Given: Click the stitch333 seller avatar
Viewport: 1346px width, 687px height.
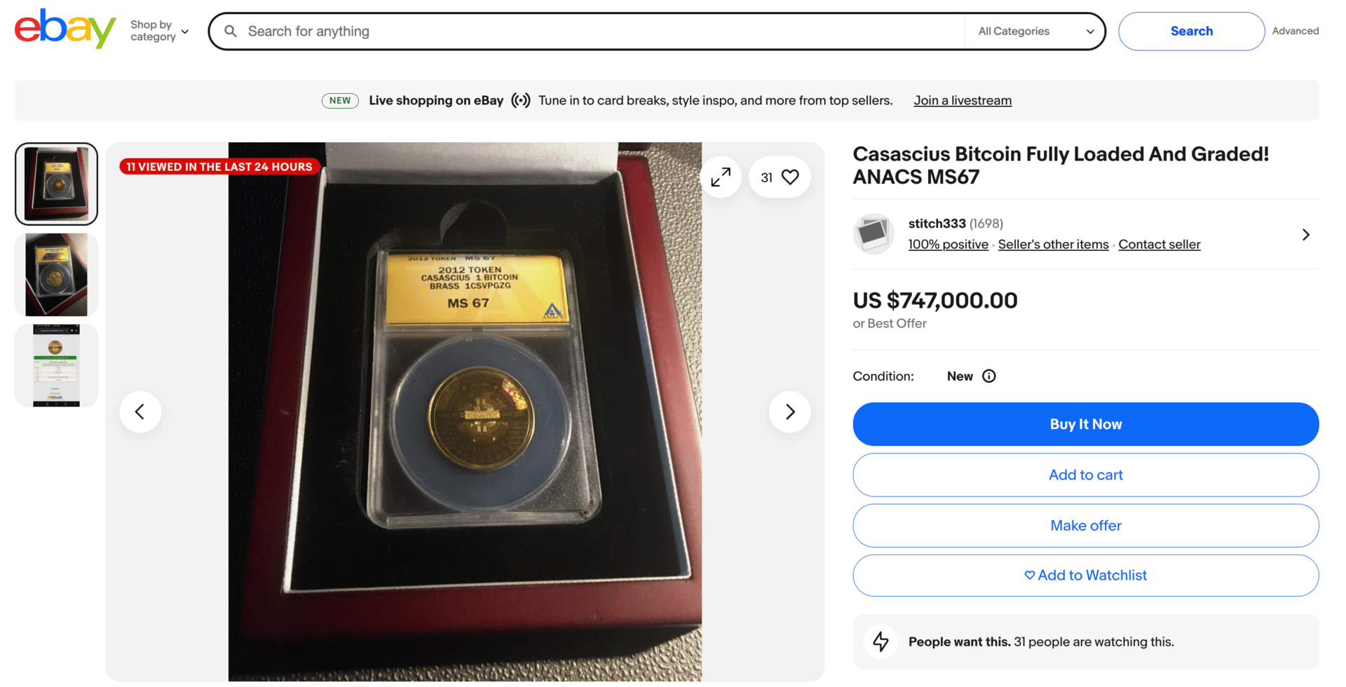Looking at the screenshot, I should click(x=873, y=233).
